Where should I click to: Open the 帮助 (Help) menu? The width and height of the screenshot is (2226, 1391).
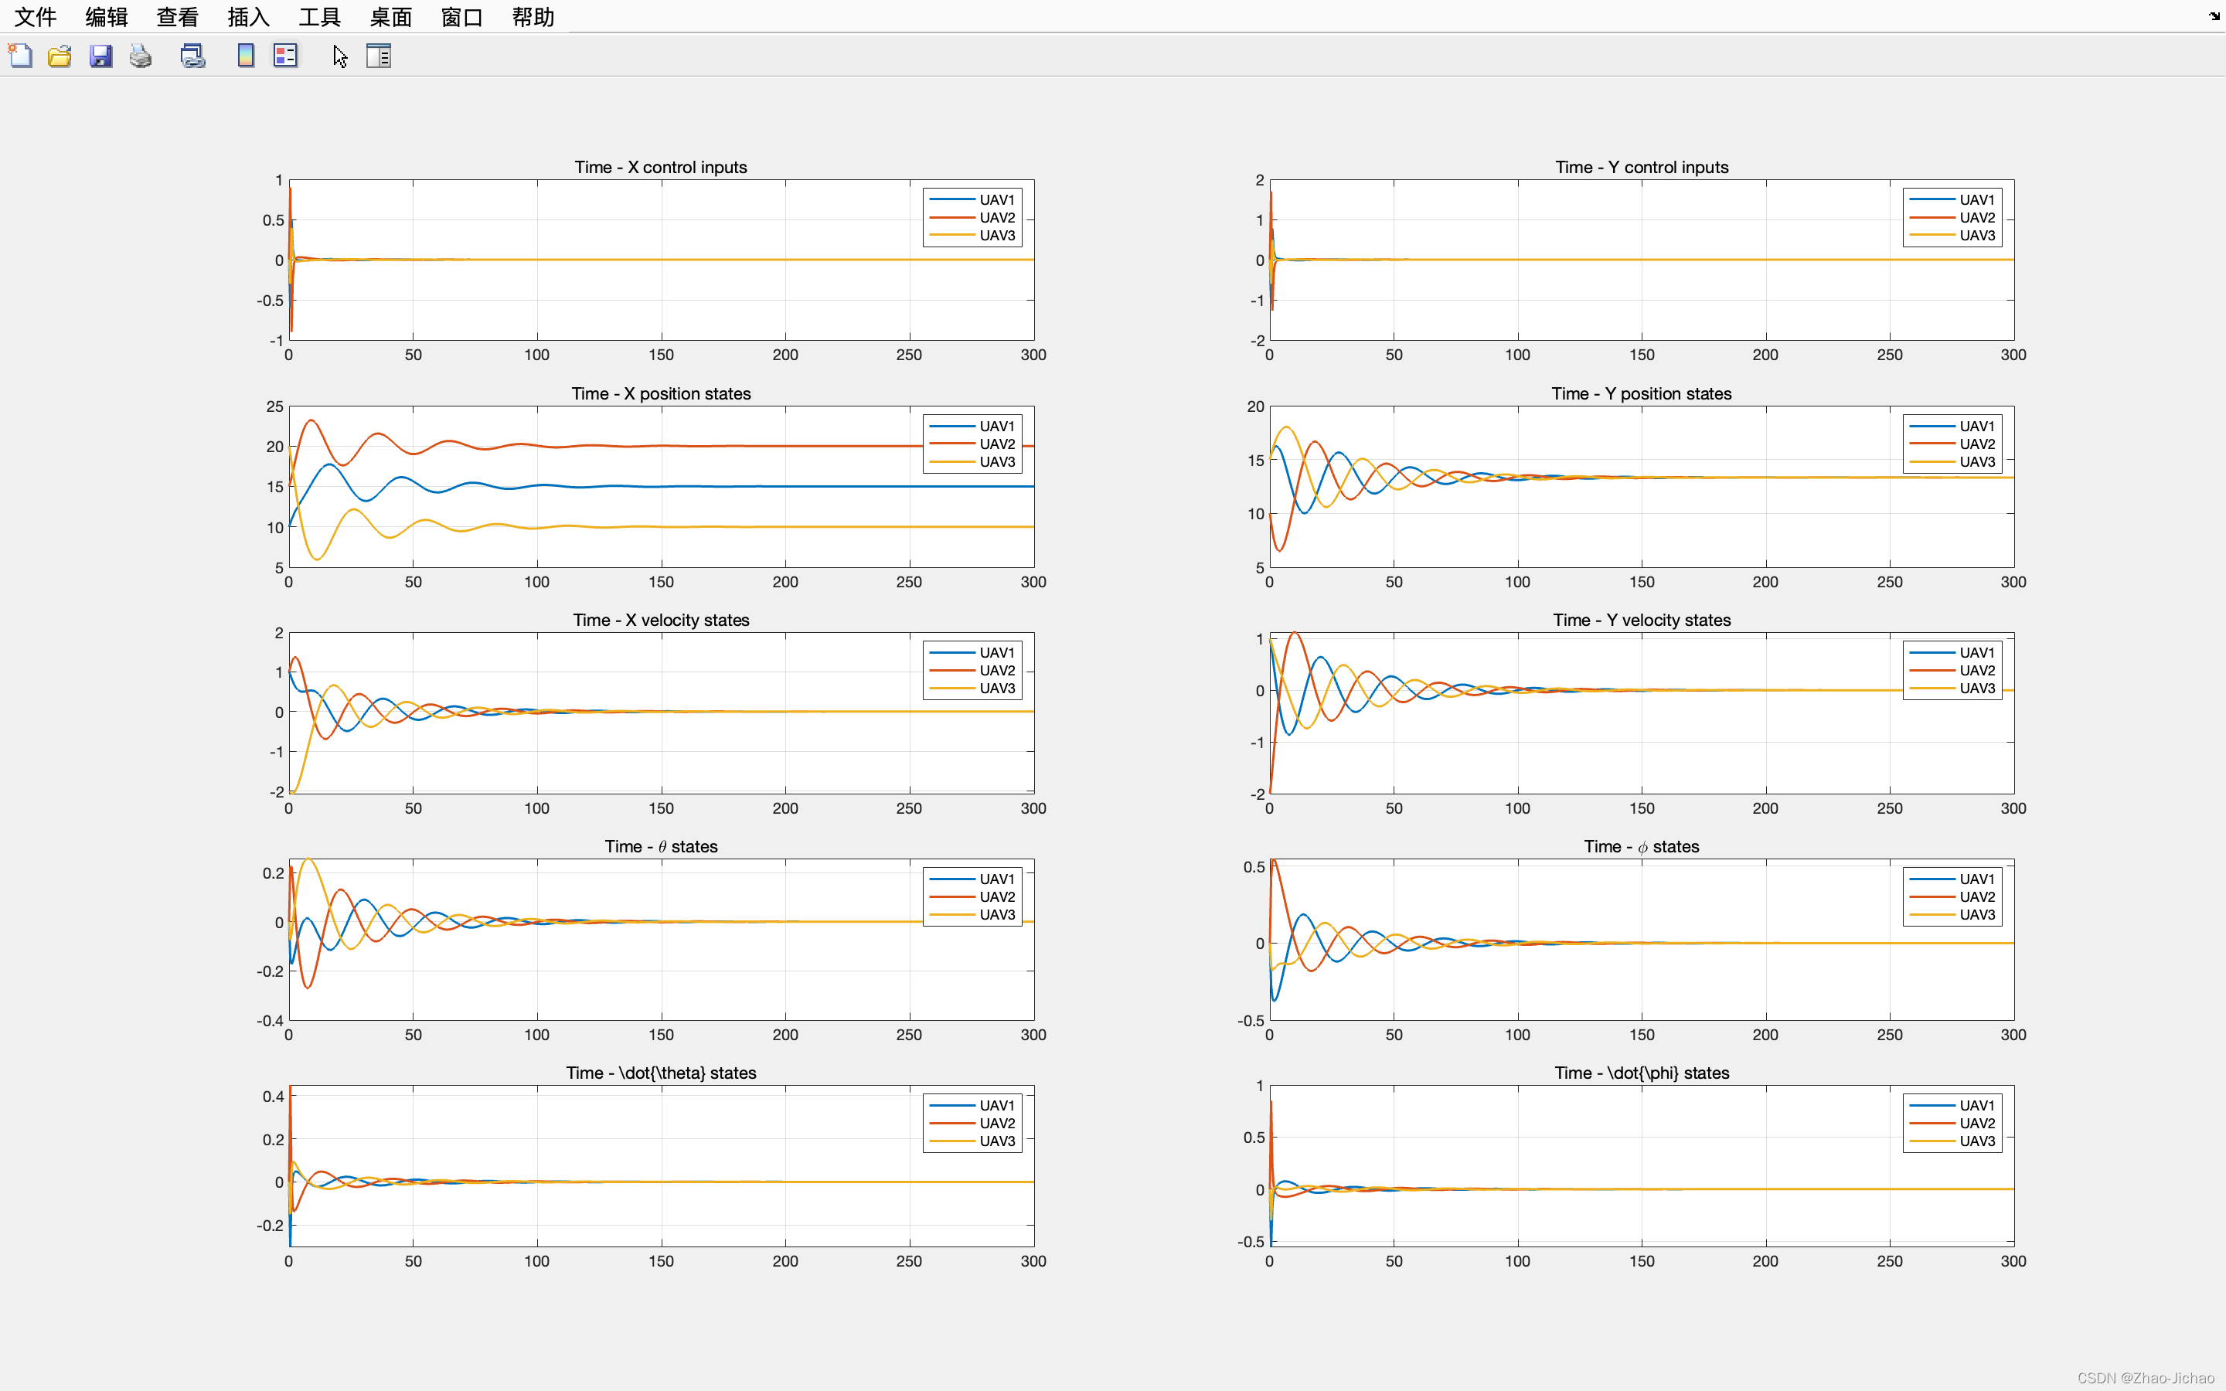click(x=533, y=16)
